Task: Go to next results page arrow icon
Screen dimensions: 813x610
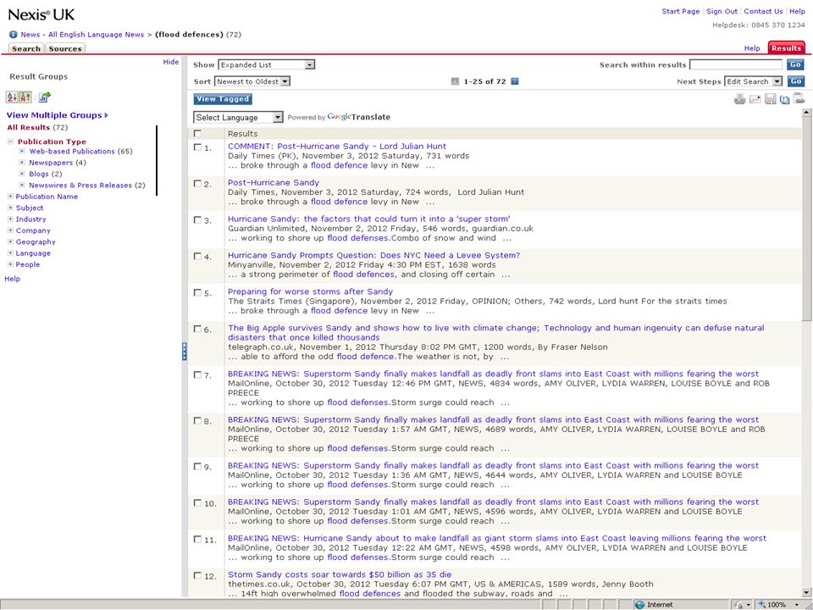Action: point(514,81)
